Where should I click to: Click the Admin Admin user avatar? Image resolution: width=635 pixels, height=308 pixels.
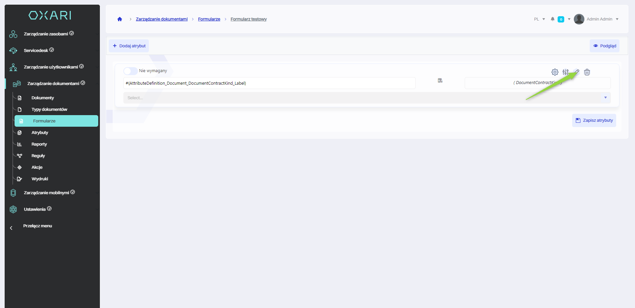pos(579,19)
